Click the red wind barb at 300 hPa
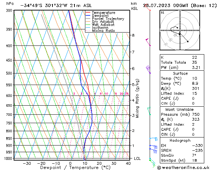Screen dimensions: 220x170 (x=147, y=8)
